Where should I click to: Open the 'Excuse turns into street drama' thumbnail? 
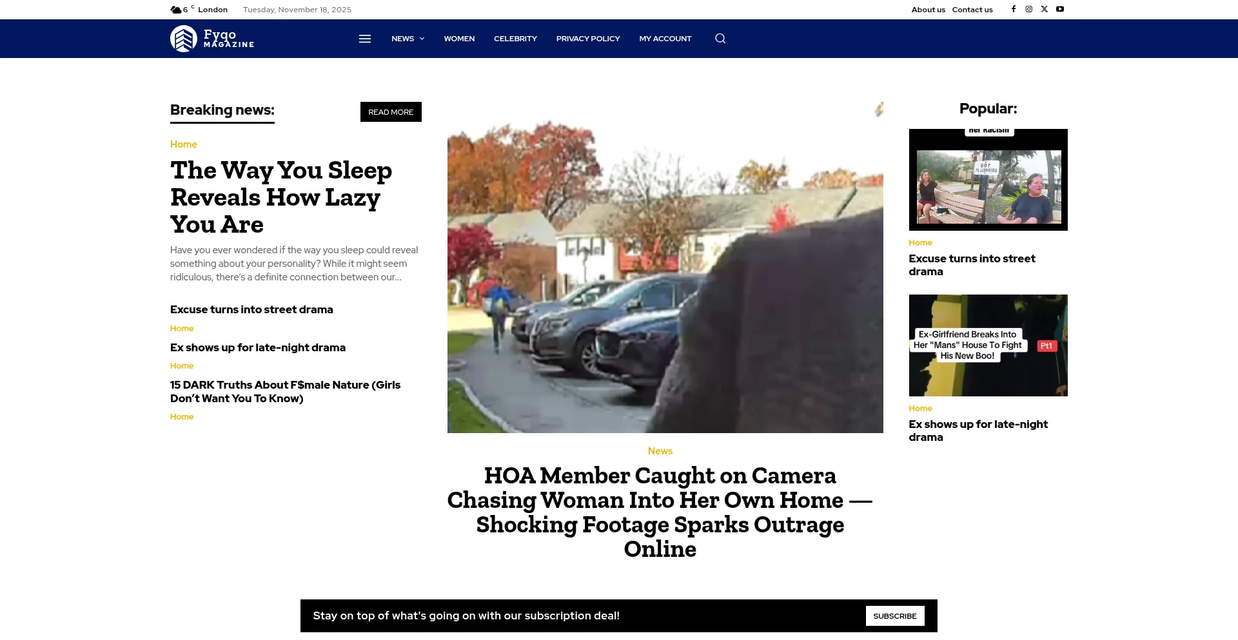pyautogui.click(x=988, y=180)
